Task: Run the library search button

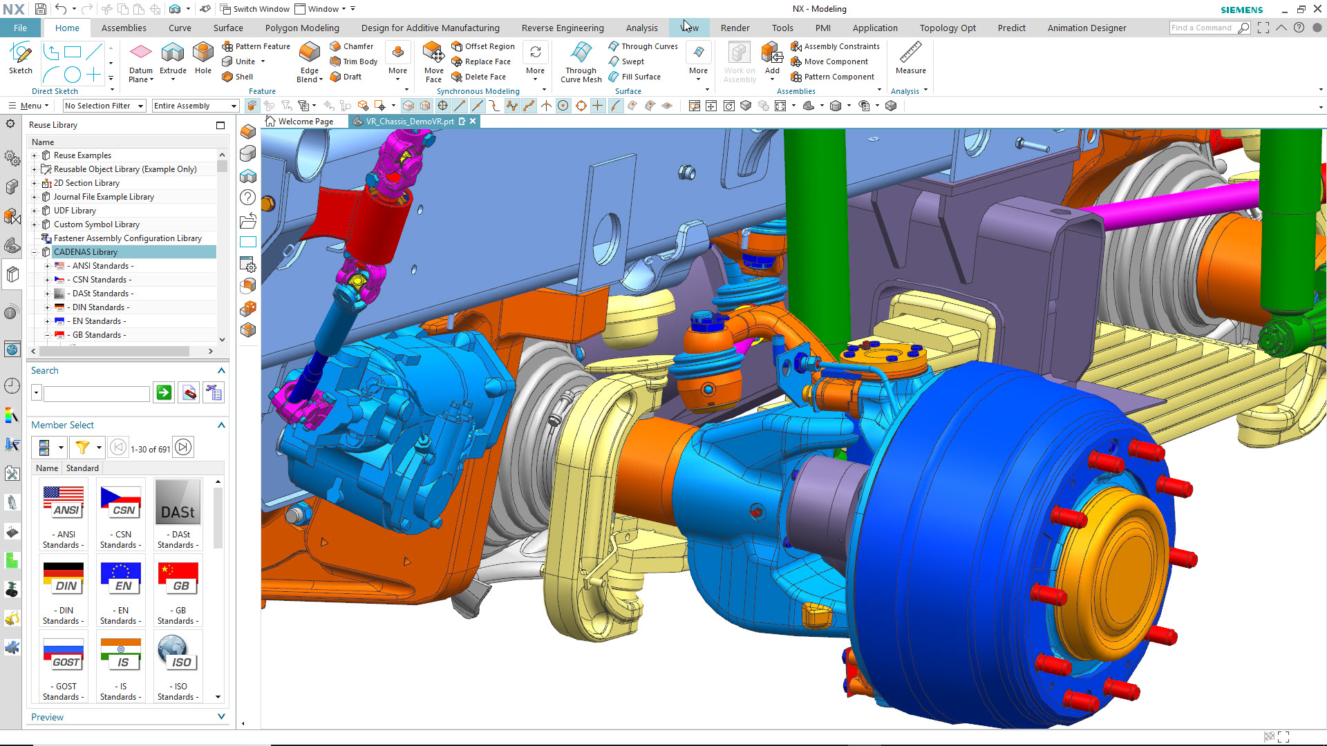Action: (x=164, y=392)
